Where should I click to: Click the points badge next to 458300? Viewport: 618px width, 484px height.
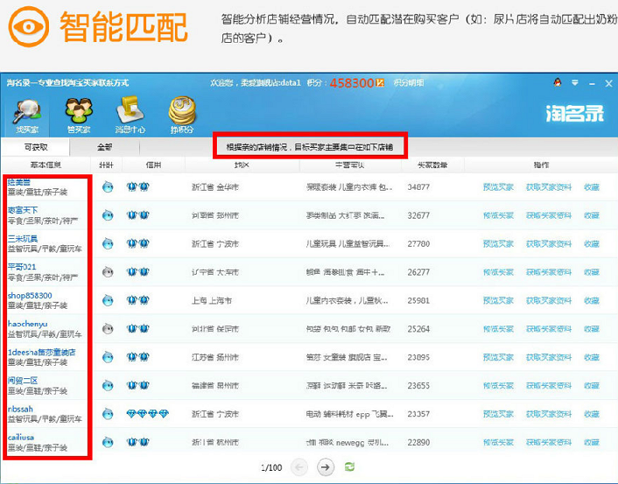[x=380, y=82]
